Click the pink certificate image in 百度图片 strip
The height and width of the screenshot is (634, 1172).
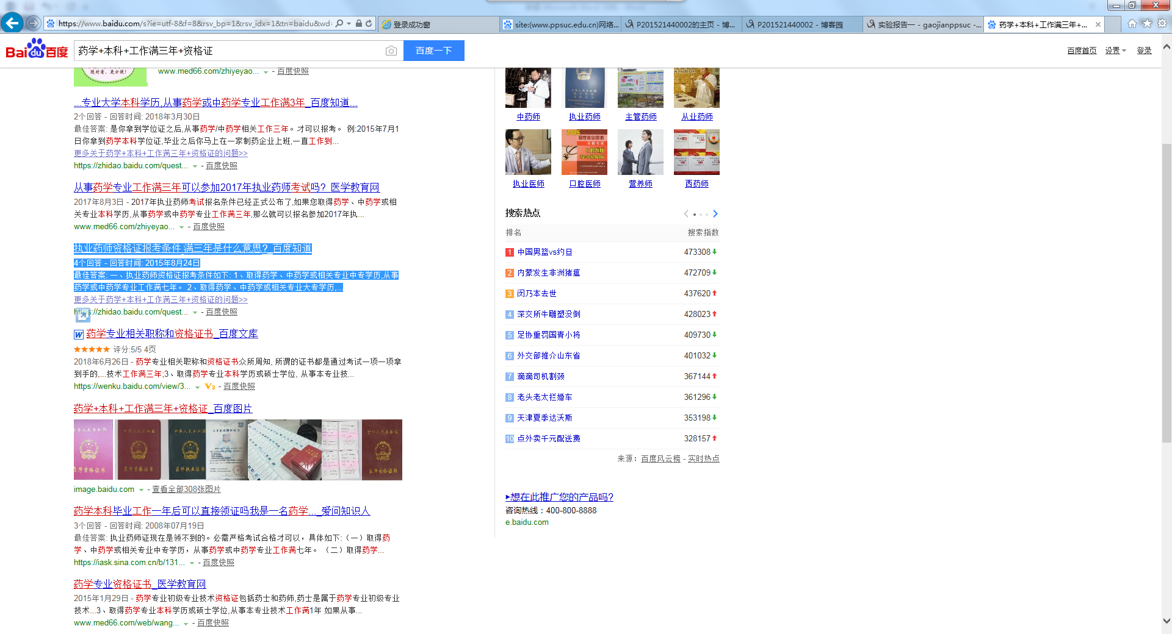[x=93, y=450]
